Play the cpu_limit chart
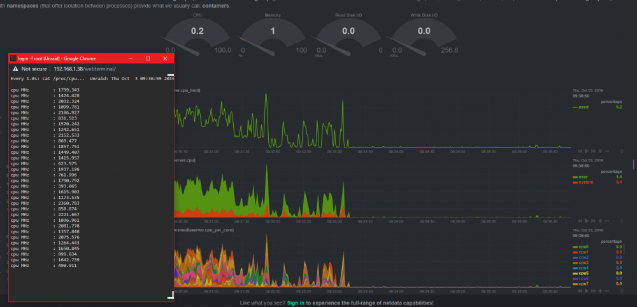Image resolution: width=637 pixels, height=307 pixels. coord(587,151)
